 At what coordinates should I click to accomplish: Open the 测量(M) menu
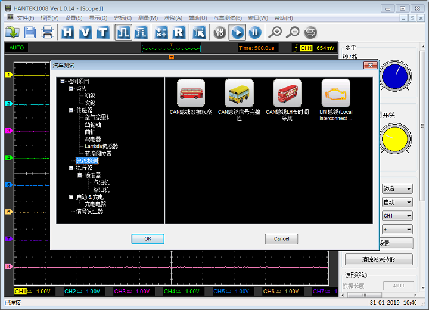click(x=148, y=18)
